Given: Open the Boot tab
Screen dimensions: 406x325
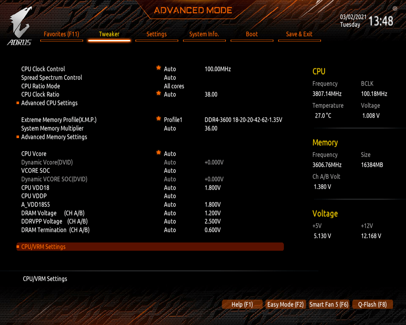Looking at the screenshot, I should pos(252,34).
